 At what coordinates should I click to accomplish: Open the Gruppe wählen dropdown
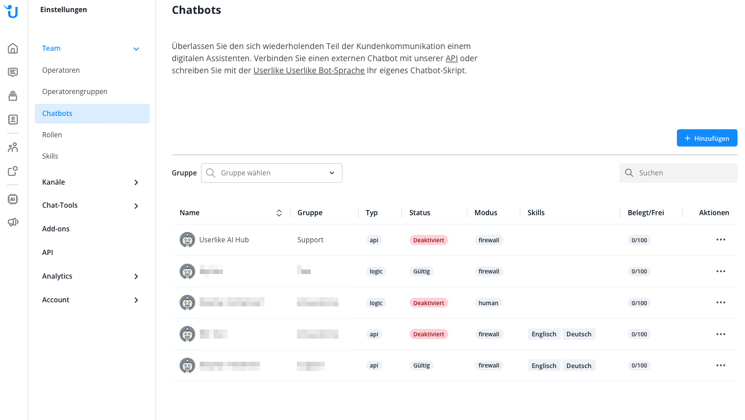pos(271,173)
